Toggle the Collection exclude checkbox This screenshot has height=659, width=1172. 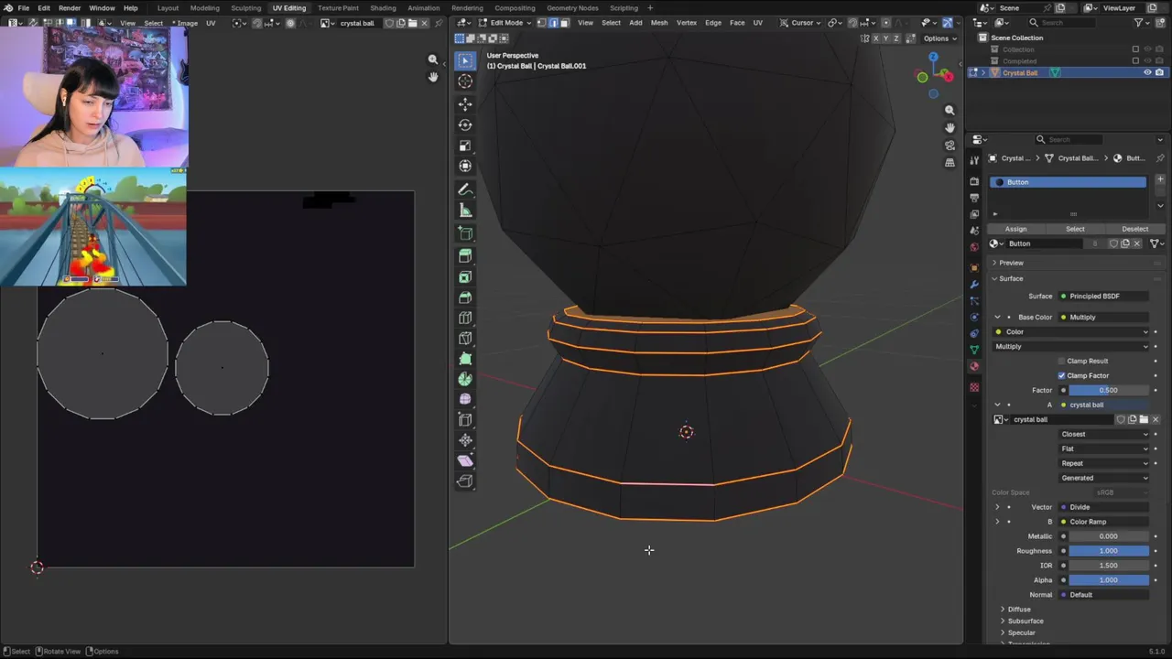click(x=1135, y=49)
